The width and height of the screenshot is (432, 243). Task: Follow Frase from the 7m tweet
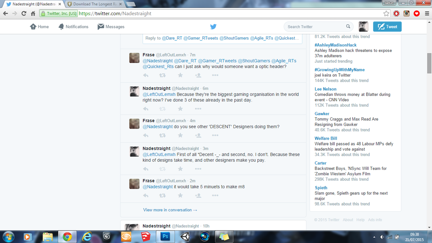point(198,75)
